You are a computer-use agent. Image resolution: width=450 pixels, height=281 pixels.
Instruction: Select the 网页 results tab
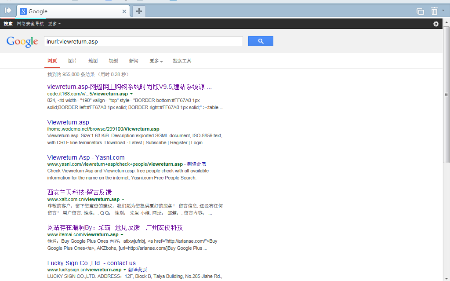pos(52,61)
